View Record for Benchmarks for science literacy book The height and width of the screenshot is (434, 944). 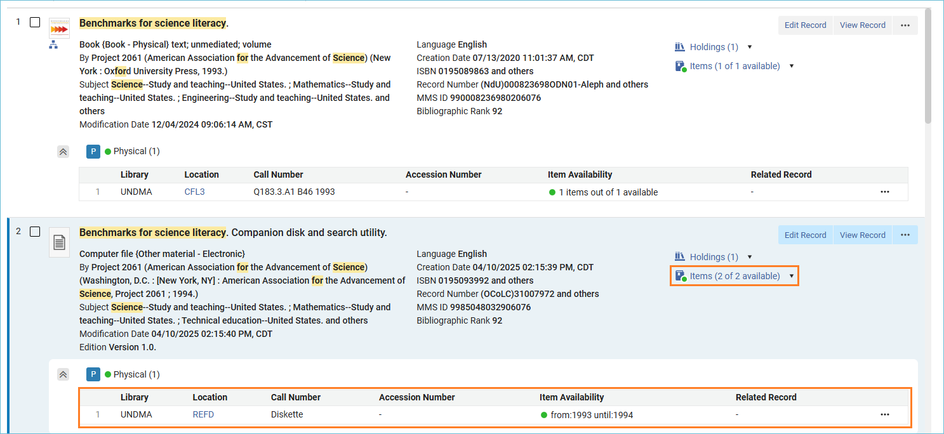coord(862,25)
